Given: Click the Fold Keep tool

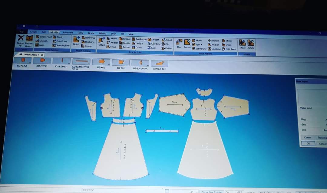Looking at the screenshot, I should 229,49.
